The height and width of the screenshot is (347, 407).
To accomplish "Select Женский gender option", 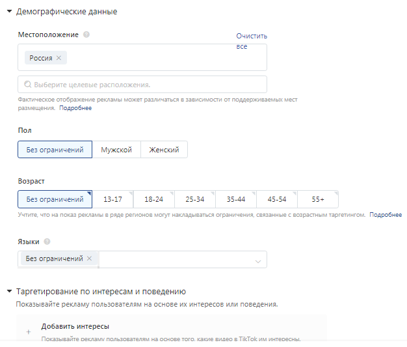I will pyautogui.click(x=164, y=150).
